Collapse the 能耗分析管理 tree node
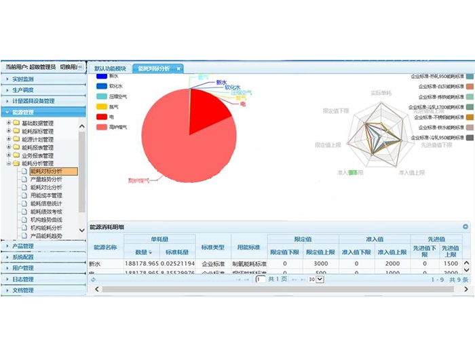 point(7,163)
